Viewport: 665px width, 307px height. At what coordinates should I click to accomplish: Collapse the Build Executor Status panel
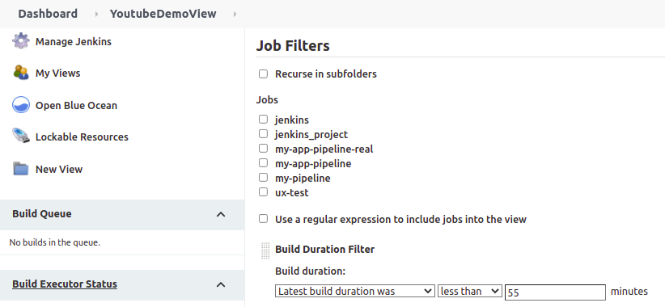coord(221,284)
